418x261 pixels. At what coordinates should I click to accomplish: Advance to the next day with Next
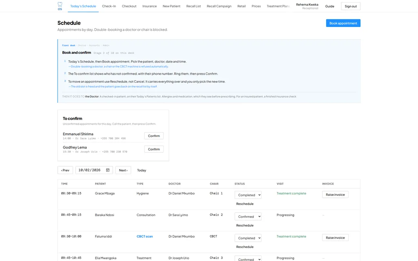click(x=123, y=170)
